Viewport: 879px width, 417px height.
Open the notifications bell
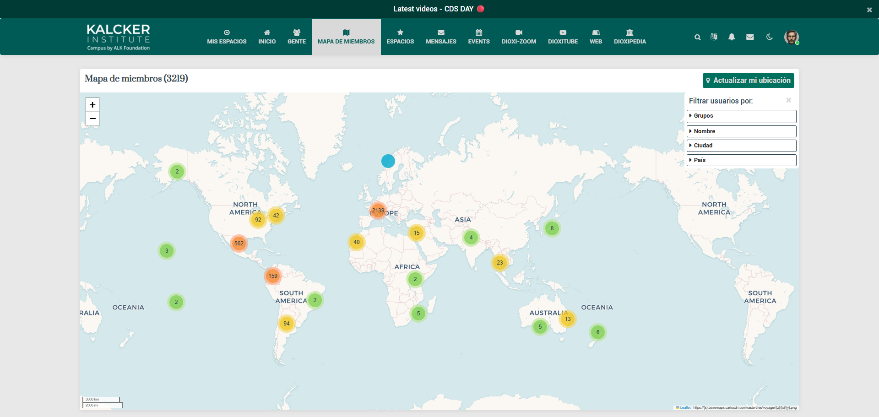[732, 37]
